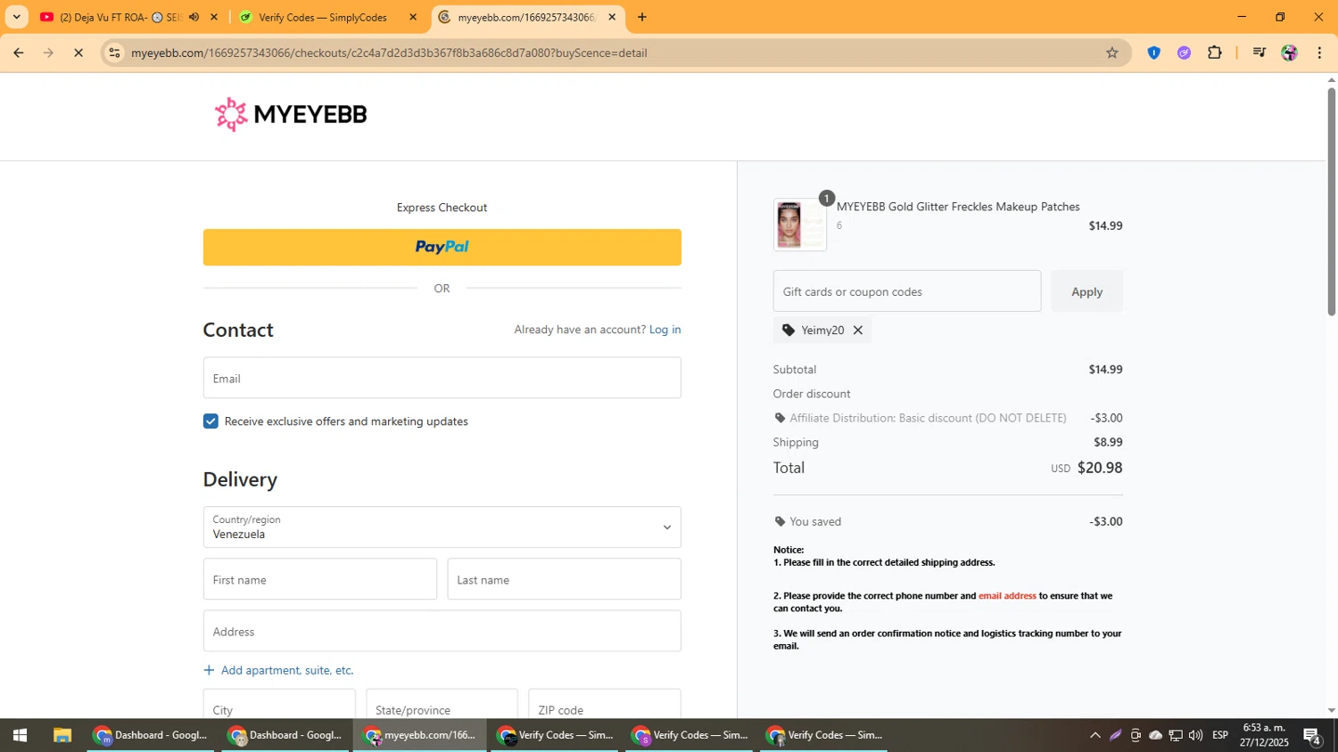Open the Windows notification center

1312,736
